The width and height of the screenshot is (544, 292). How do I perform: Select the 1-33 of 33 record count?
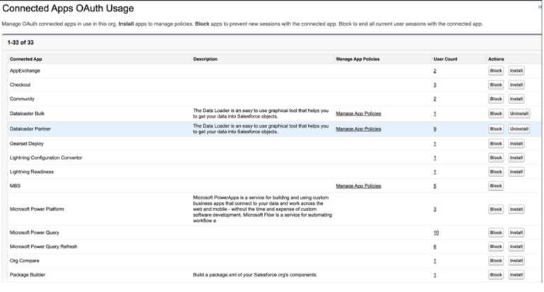click(21, 43)
